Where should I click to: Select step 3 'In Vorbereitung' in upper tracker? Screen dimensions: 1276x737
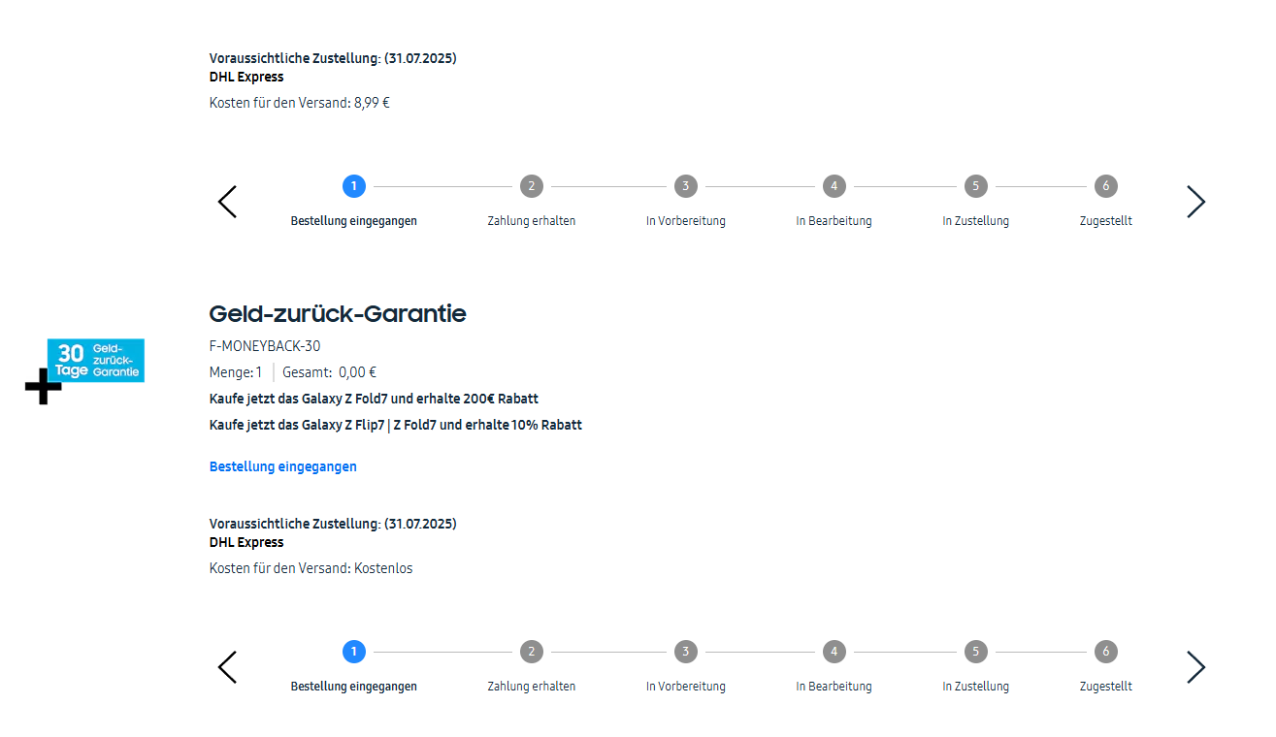tap(686, 186)
